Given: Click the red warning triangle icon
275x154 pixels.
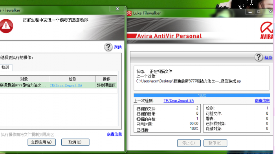Looking at the screenshot, I should pyautogui.click(x=6, y=26).
